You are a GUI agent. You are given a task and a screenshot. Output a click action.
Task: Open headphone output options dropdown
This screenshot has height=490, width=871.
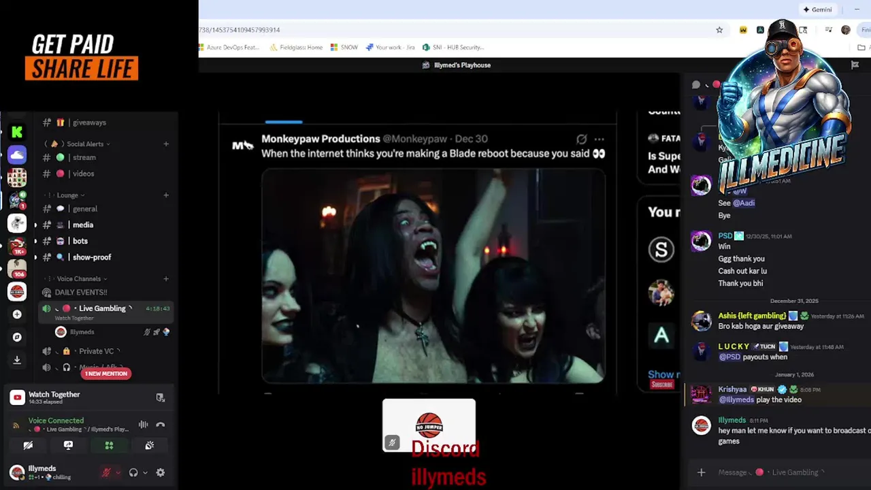(x=145, y=472)
